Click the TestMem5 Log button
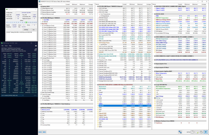Screen dimensions: 209x135 tap(33, 30)
